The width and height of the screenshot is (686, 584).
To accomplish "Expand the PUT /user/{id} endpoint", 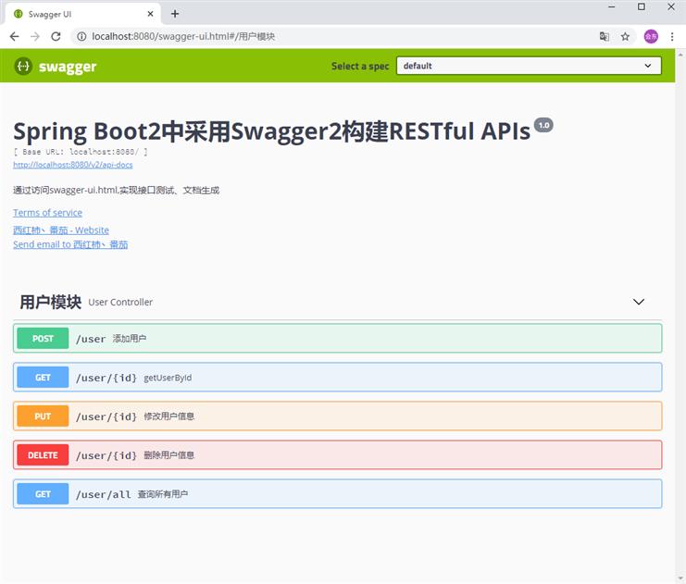I will 337,416.
